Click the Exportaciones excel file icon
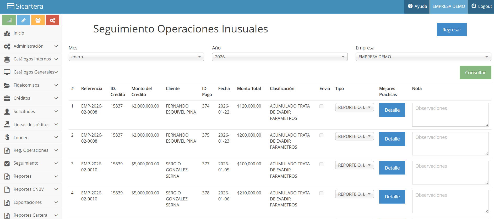This screenshot has height=219, width=494. tap(7, 203)
